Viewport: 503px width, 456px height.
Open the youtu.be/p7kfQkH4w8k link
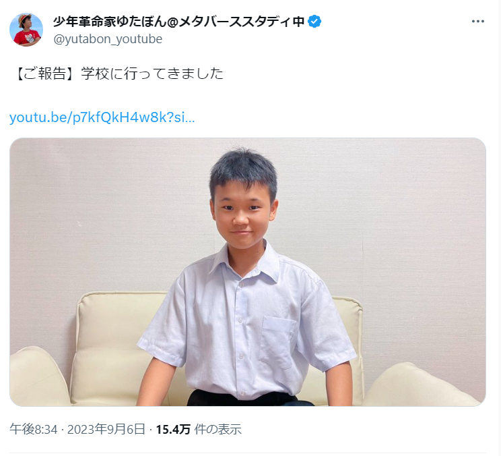[102, 118]
